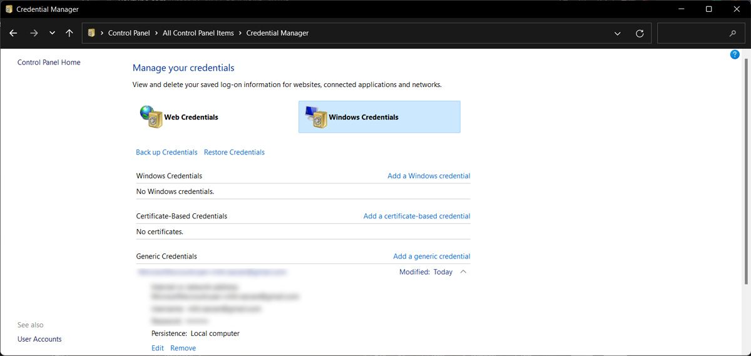Image resolution: width=751 pixels, height=356 pixels.
Task: Switch to Windows Credentials
Action: 379,117
